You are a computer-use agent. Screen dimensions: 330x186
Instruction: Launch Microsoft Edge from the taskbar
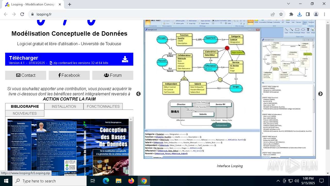106,181
